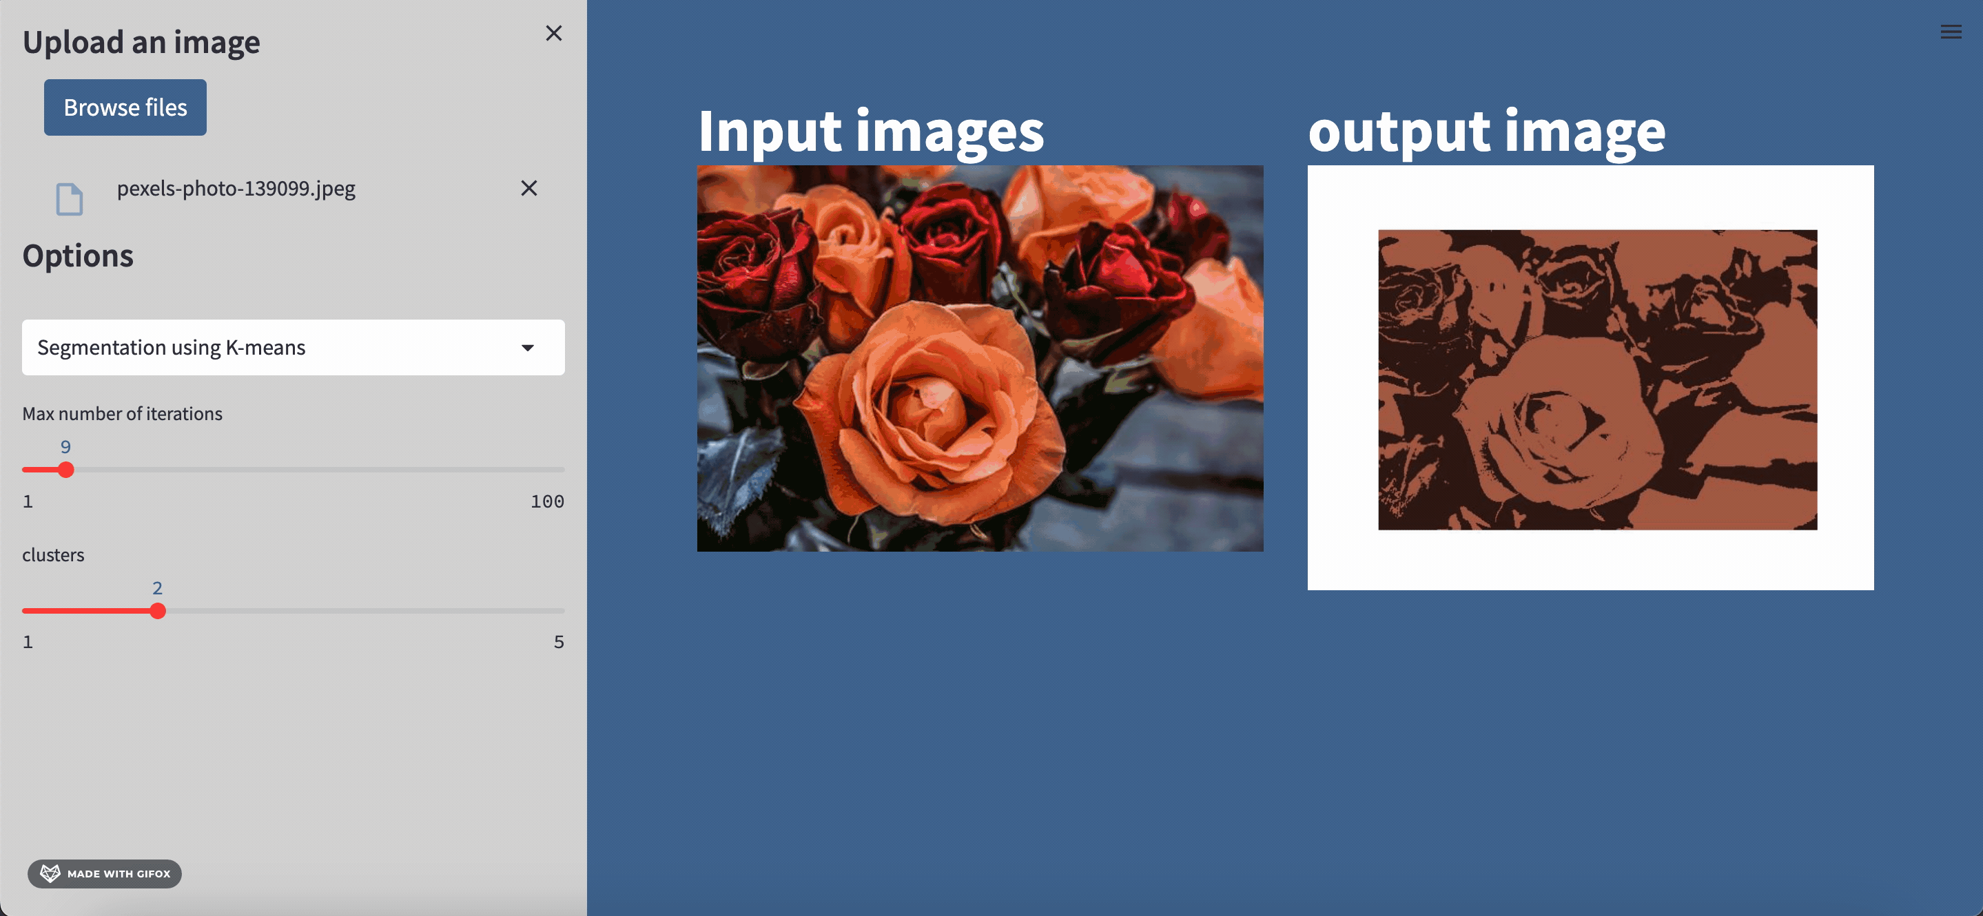Click the document file icon
Screen dimensions: 1983x916
point(70,199)
